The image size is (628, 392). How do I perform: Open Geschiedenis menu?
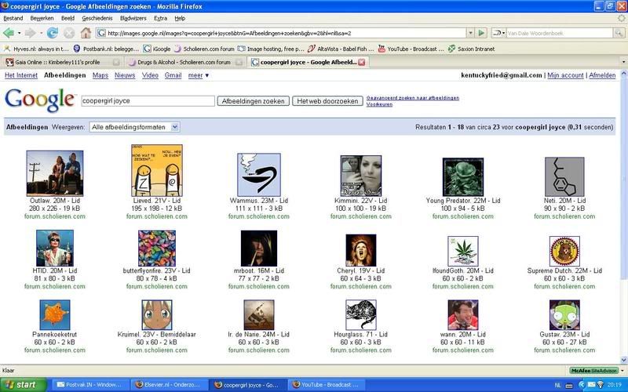pos(97,18)
